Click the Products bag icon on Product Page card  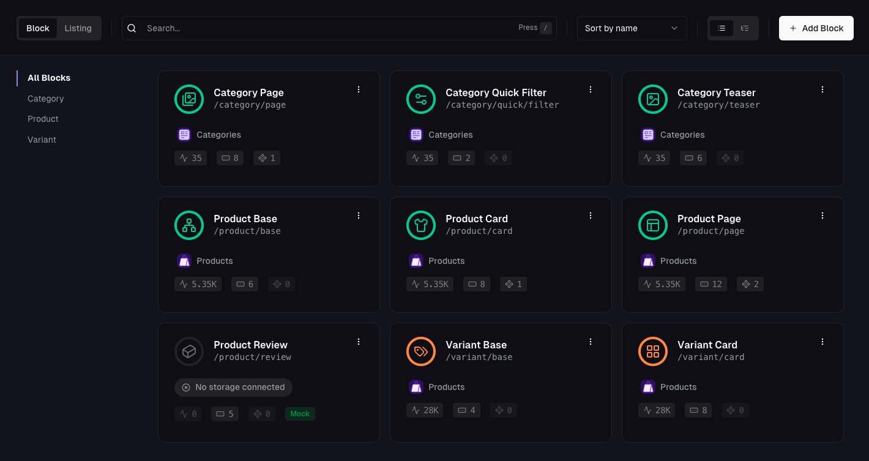(x=648, y=260)
